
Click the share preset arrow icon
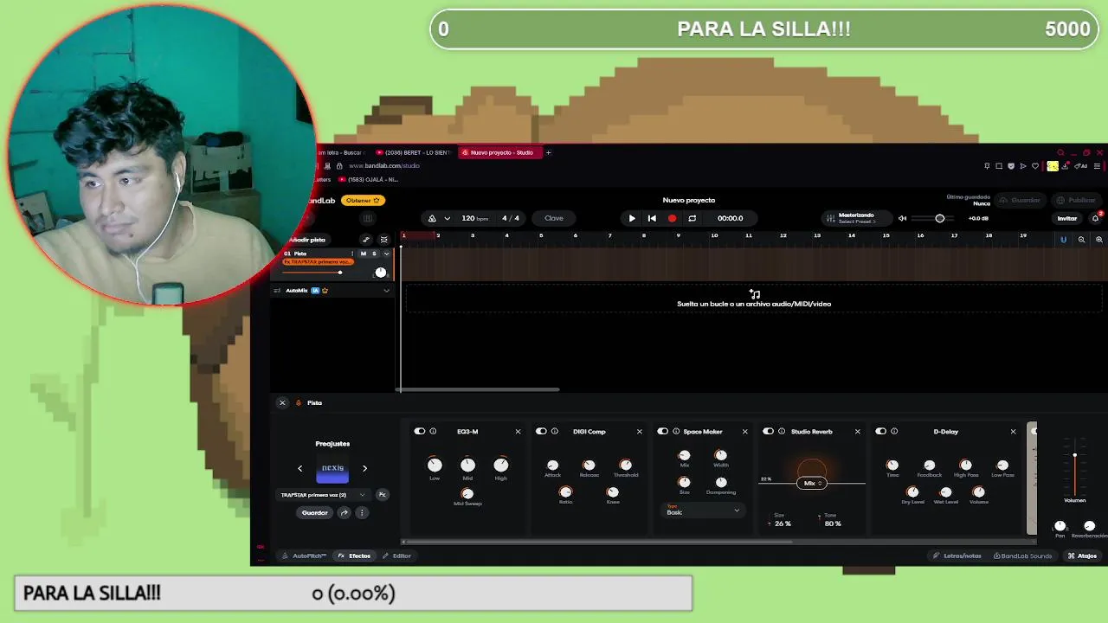click(x=344, y=513)
